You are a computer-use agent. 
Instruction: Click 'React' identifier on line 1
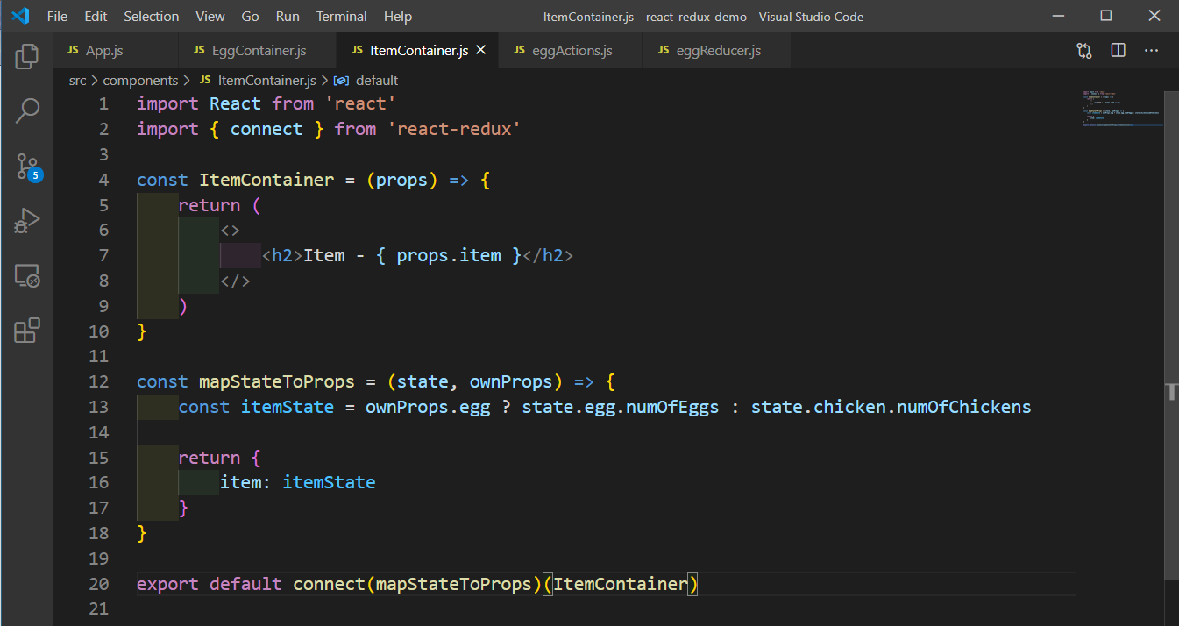pos(235,103)
